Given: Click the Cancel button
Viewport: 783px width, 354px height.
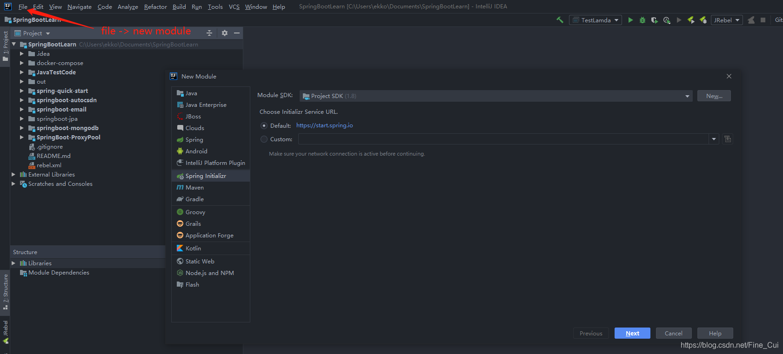Looking at the screenshot, I should (674, 334).
